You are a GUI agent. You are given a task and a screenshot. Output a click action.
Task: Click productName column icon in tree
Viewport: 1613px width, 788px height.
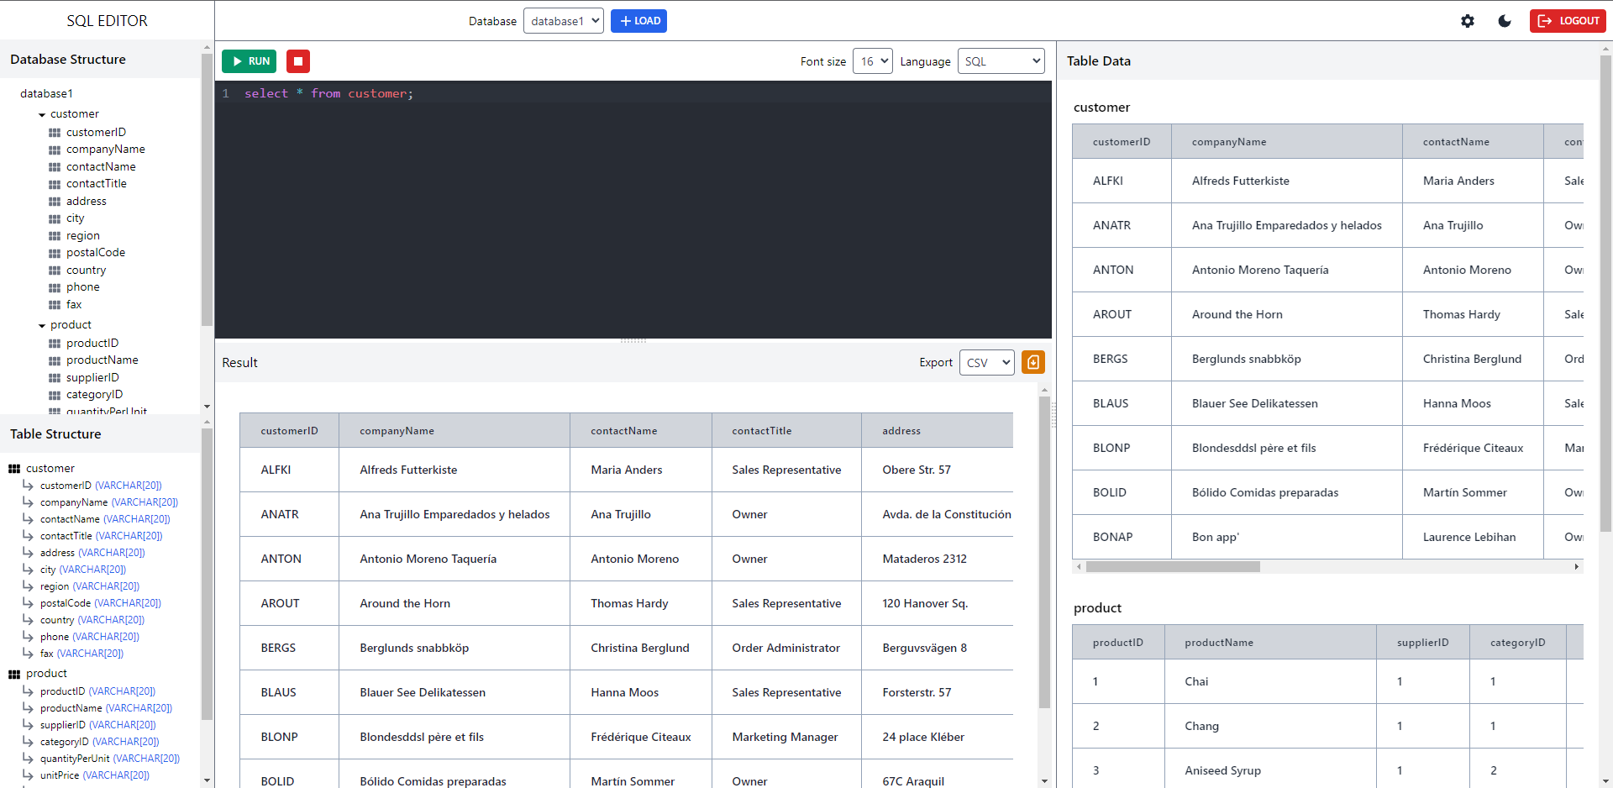click(x=55, y=360)
